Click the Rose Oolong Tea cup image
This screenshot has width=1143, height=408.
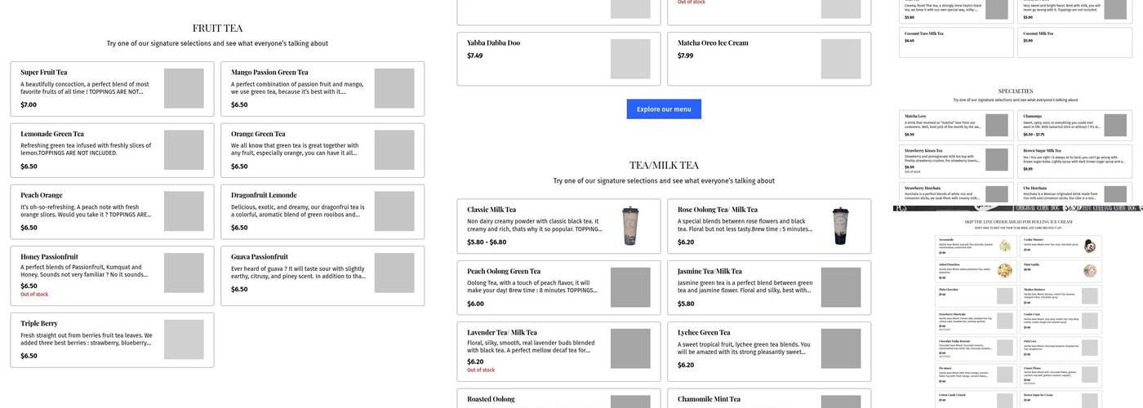click(840, 226)
